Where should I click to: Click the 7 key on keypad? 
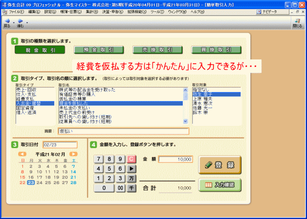pyautogui.click(x=99, y=159)
